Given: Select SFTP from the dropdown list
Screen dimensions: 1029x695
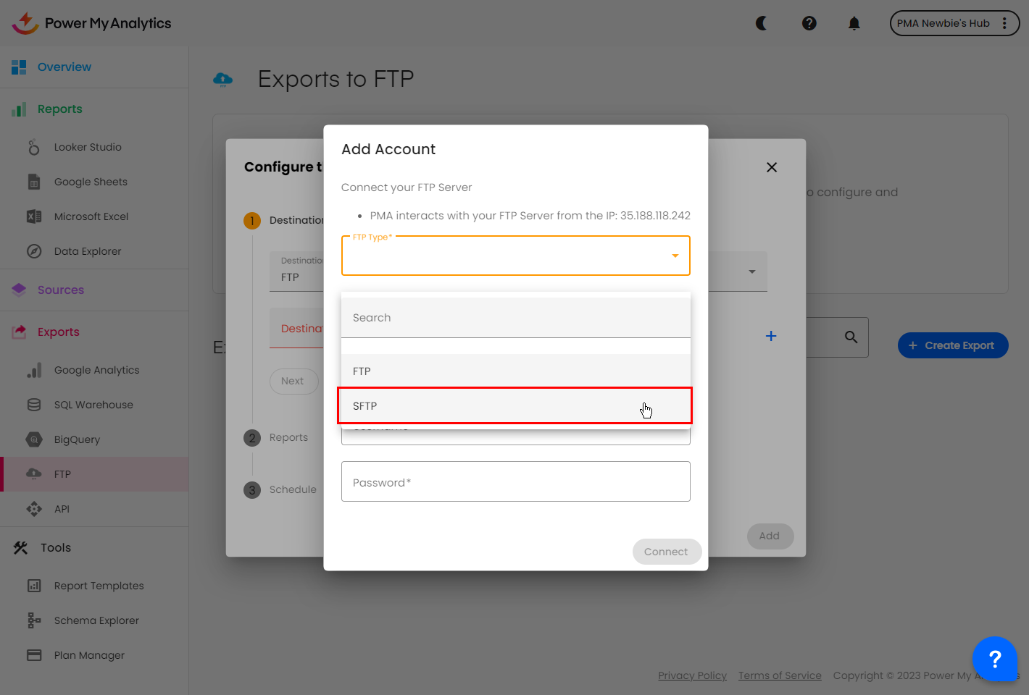Looking at the screenshot, I should pyautogui.click(x=514, y=406).
